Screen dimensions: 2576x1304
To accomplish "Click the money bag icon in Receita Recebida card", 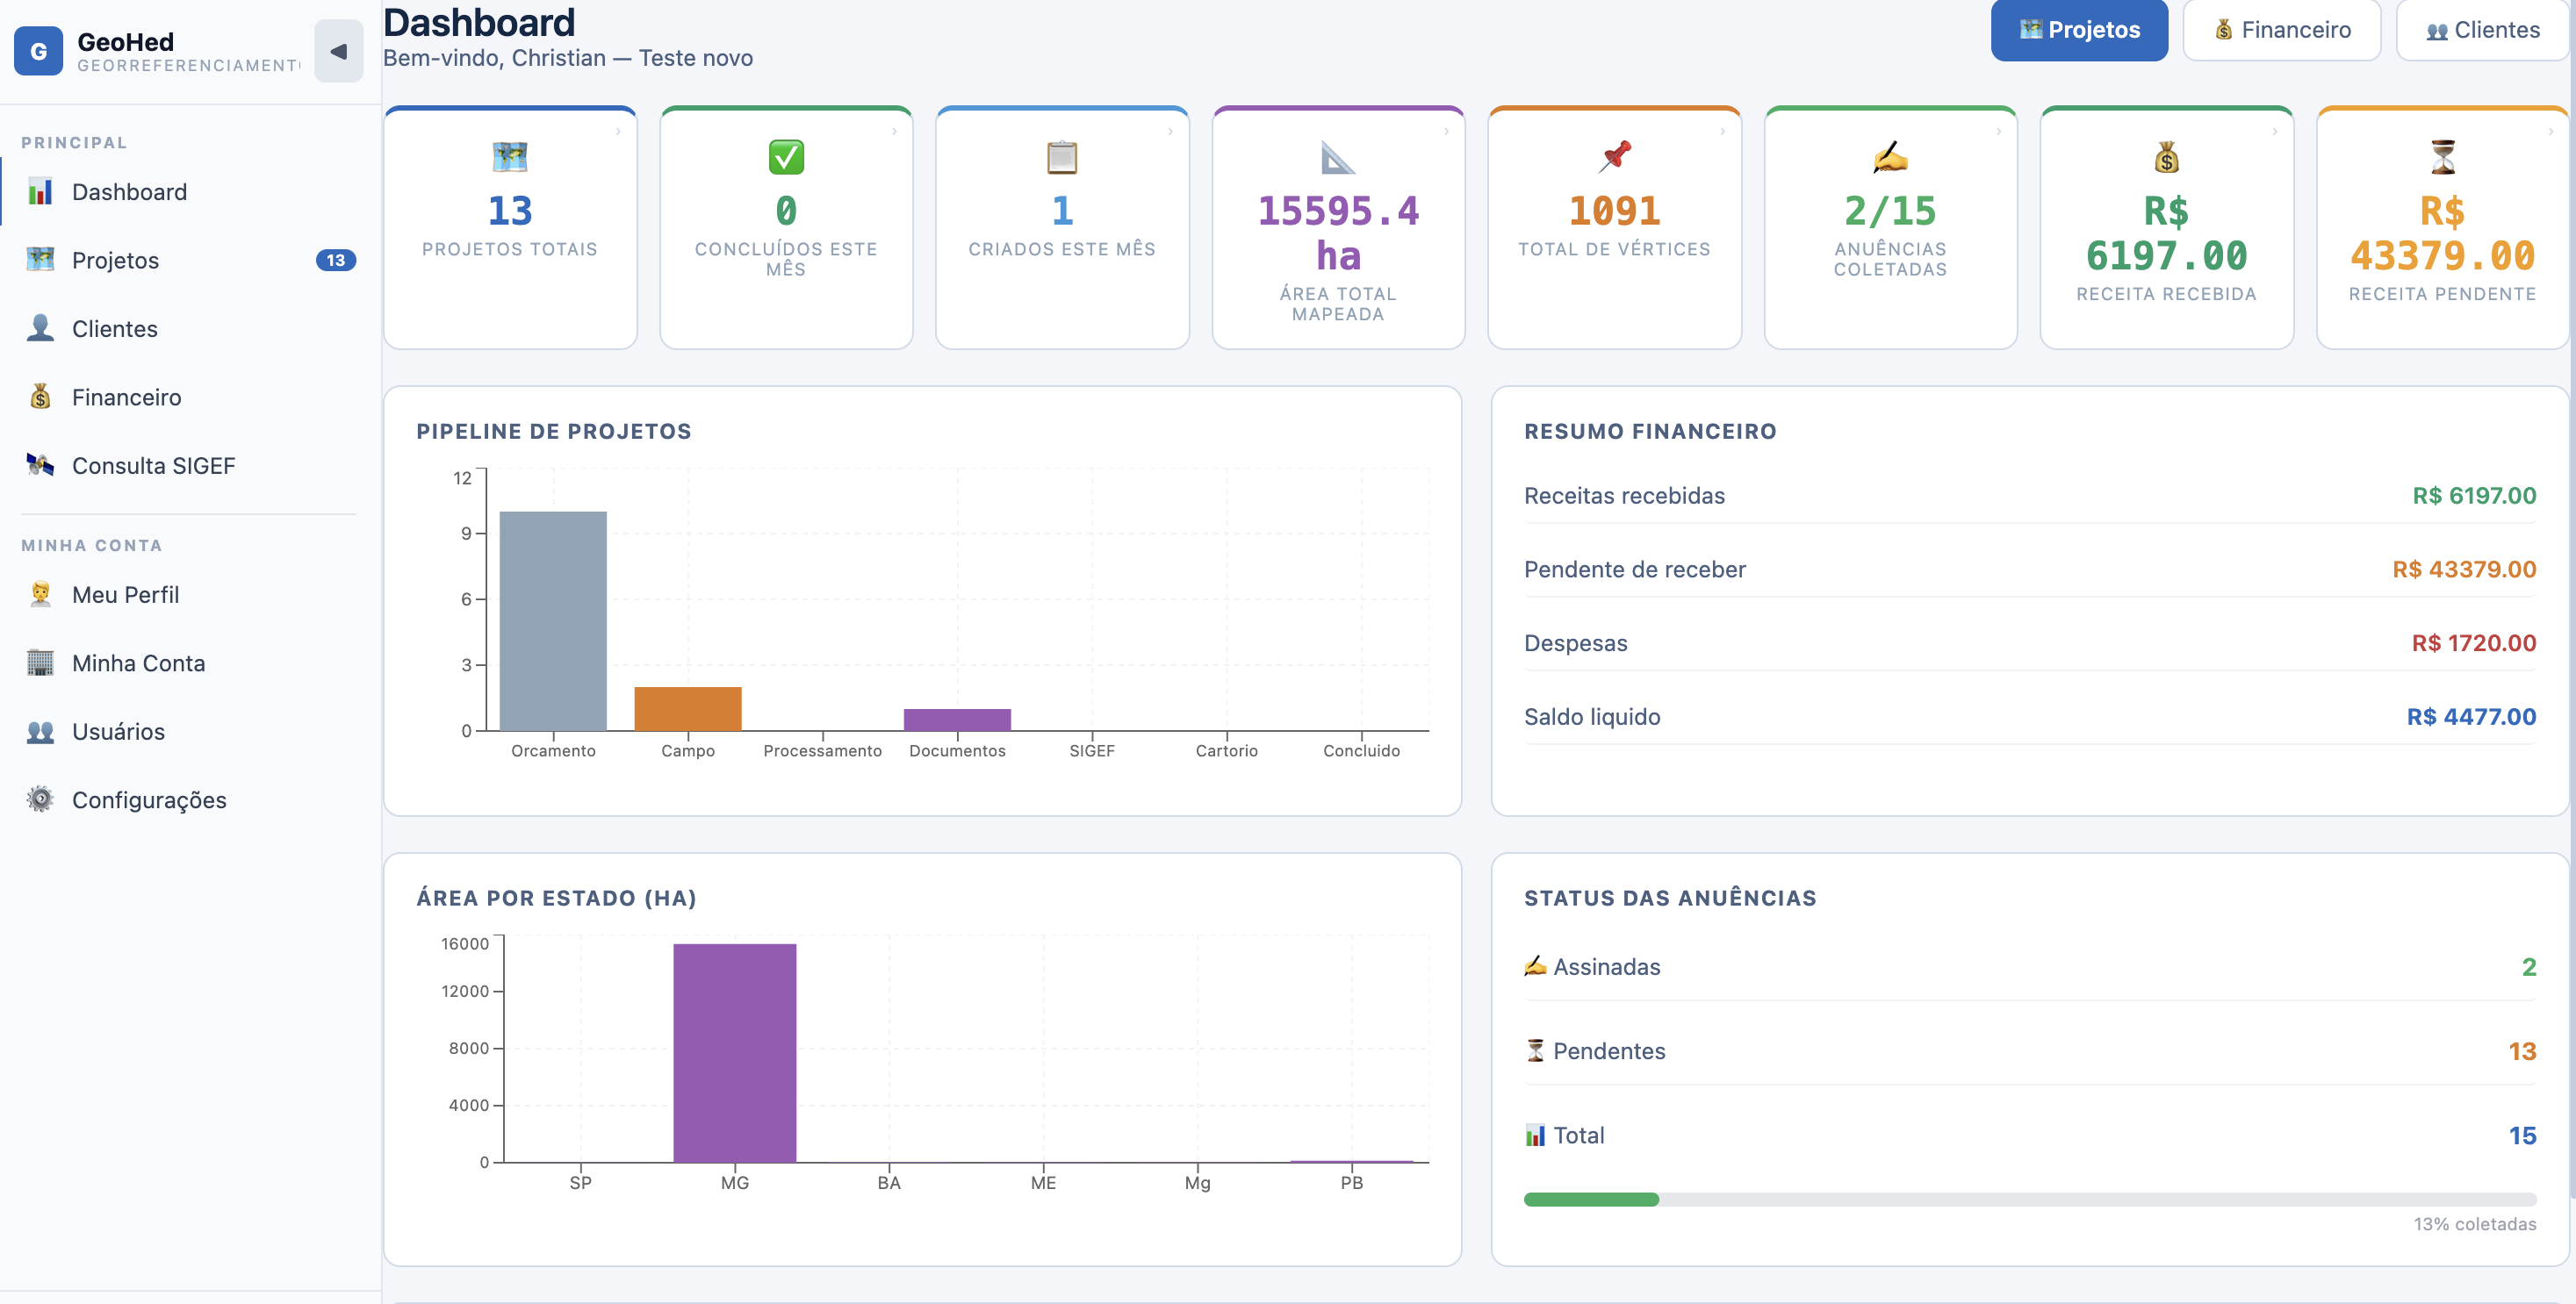I will [2167, 157].
